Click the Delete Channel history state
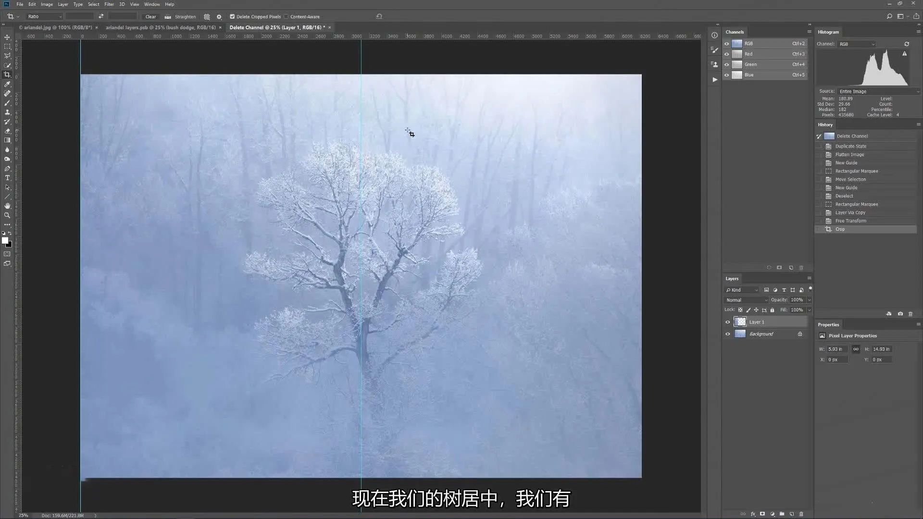This screenshot has height=519, width=923. [x=853, y=136]
